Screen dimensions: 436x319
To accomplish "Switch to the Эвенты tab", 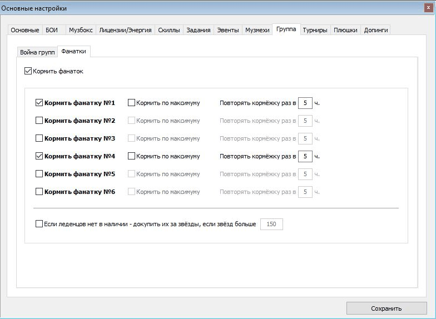I will pyautogui.click(x=228, y=30).
